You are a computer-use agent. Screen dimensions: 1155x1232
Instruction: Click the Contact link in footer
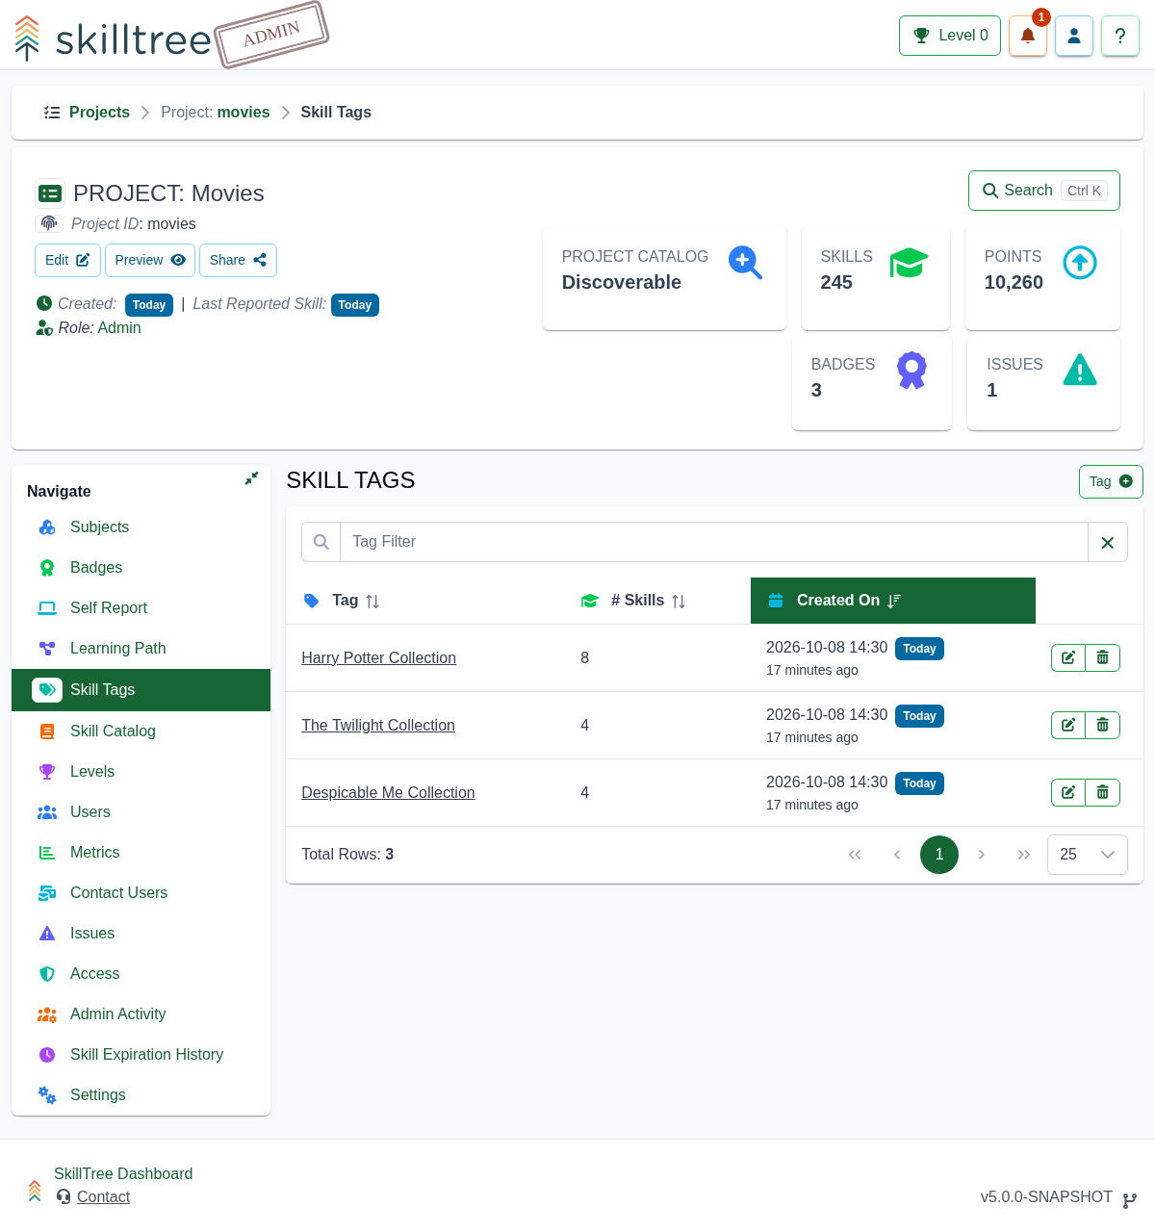tap(103, 1197)
